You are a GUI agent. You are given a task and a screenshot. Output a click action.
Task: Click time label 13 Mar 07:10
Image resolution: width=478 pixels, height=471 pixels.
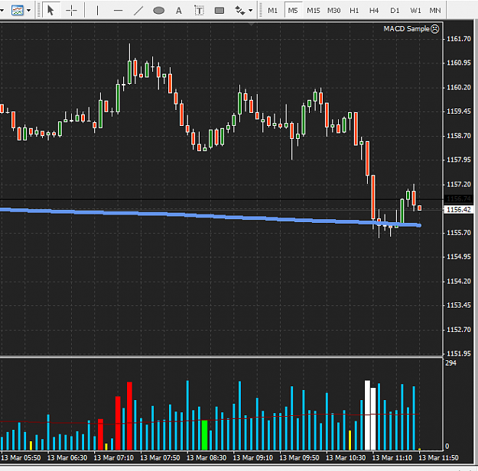coord(114,458)
